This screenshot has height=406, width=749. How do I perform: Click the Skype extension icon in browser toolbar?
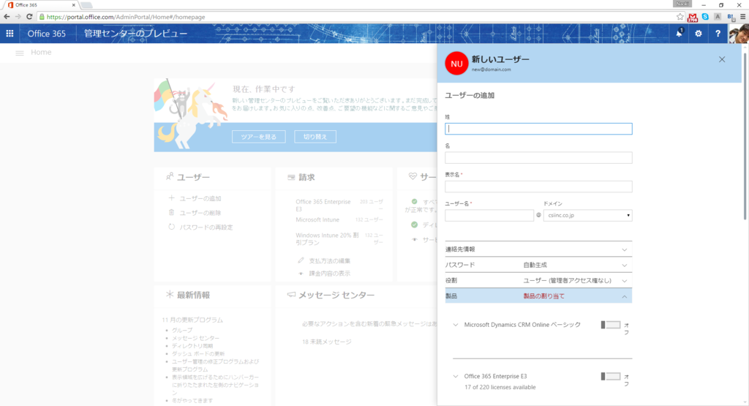[x=705, y=17]
